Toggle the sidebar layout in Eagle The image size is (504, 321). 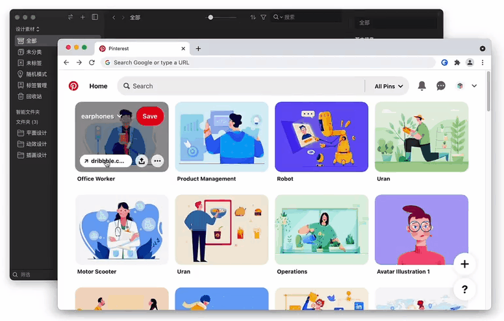(95, 18)
